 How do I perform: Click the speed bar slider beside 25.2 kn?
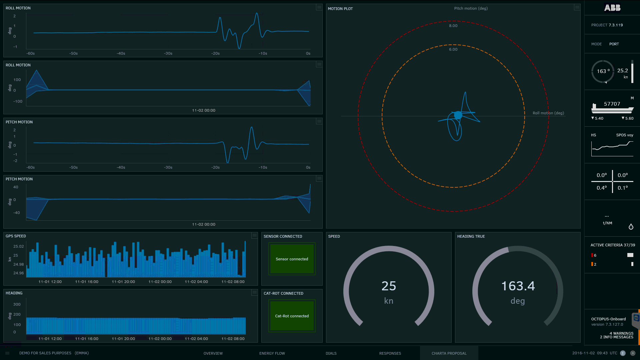pos(633,72)
